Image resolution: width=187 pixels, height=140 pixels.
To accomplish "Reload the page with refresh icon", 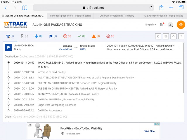I will 151,8.
